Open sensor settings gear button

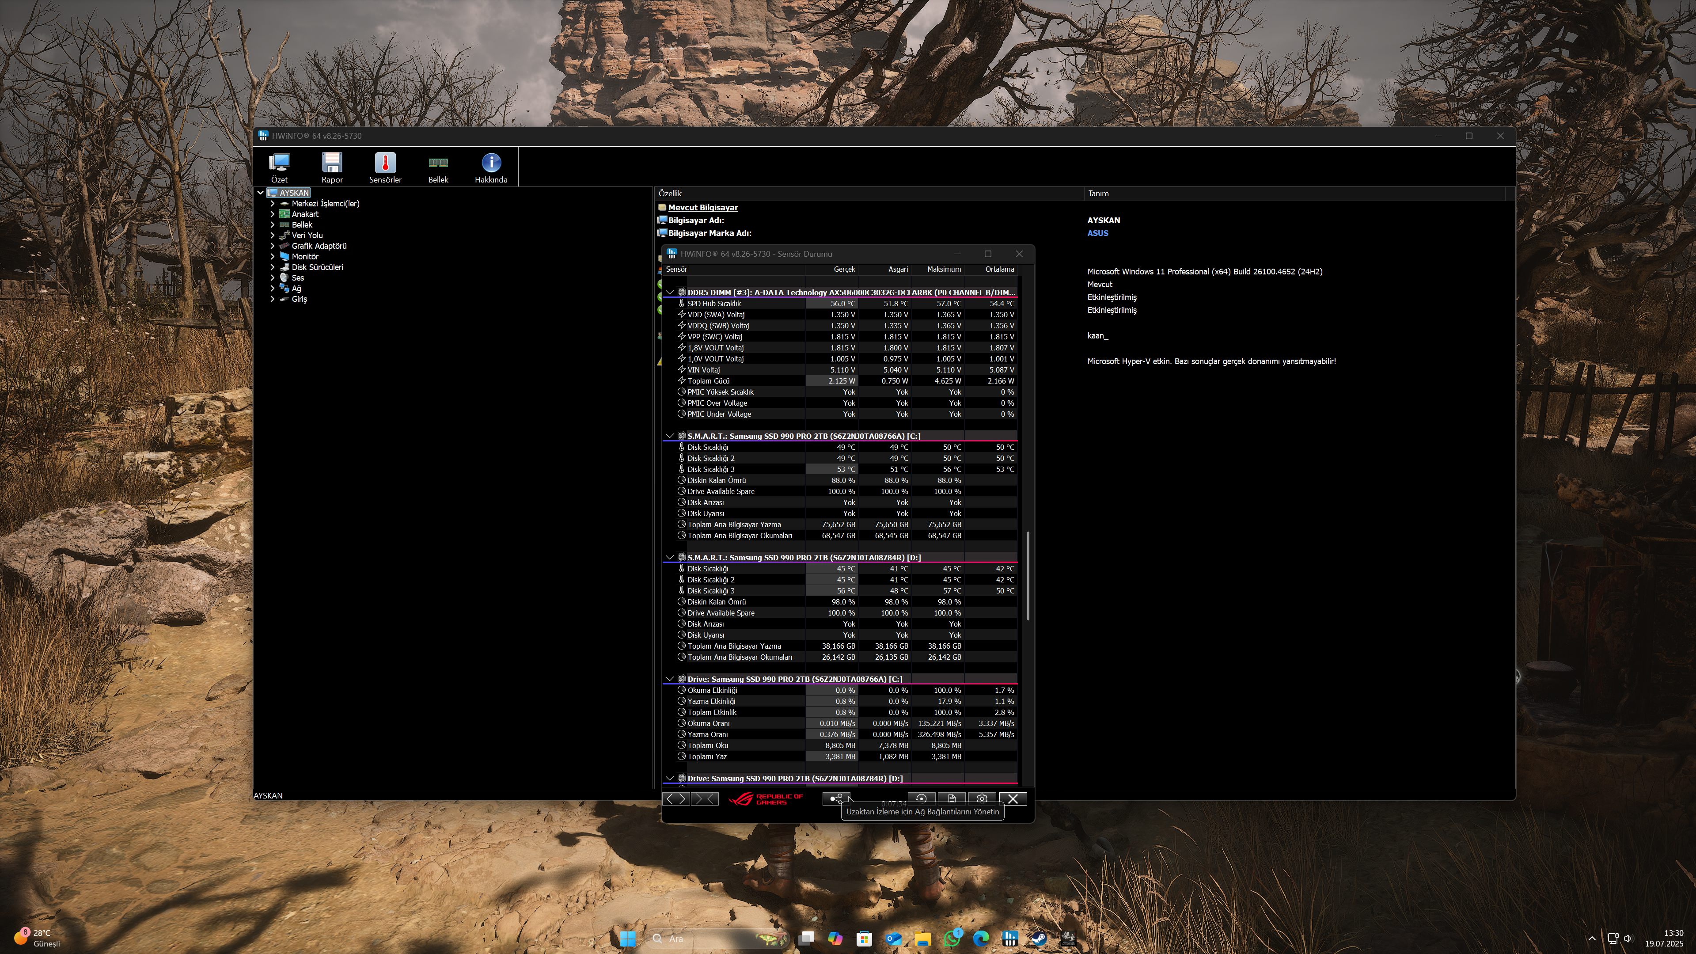982,798
